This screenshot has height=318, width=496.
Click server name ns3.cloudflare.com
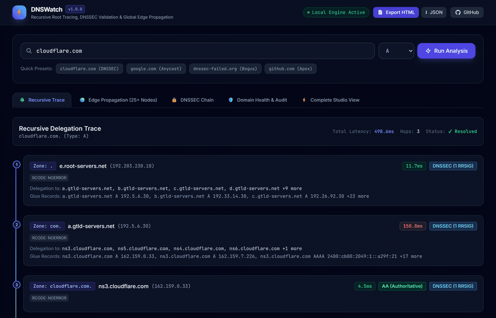click(x=124, y=286)
